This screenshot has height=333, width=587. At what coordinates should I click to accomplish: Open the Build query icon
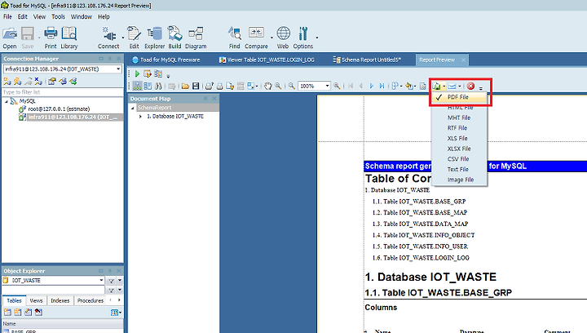(x=174, y=34)
